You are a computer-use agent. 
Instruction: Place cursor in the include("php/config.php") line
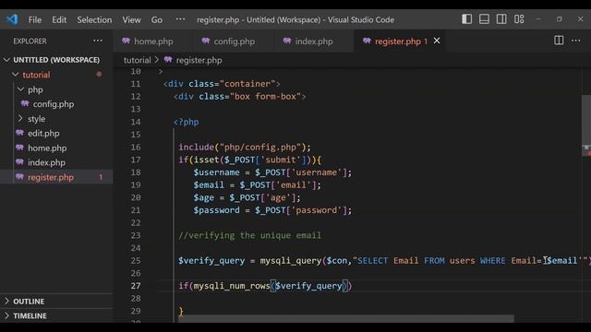coord(245,148)
